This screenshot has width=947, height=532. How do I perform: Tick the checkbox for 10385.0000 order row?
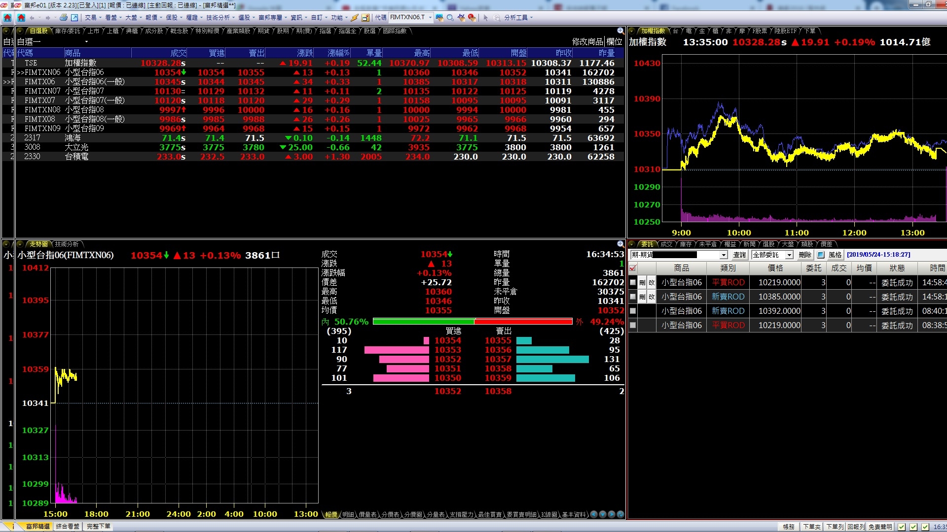click(633, 297)
